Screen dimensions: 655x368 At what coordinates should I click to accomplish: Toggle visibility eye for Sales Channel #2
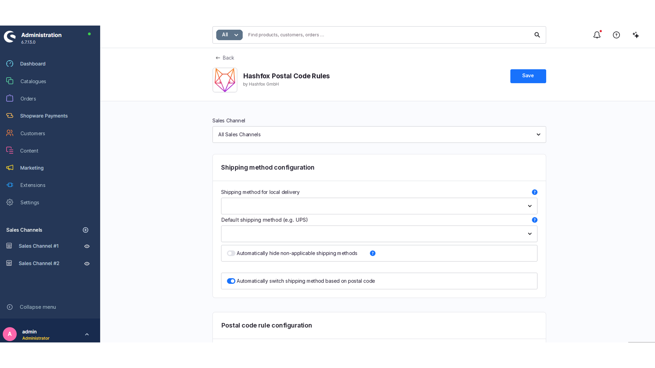click(x=87, y=264)
